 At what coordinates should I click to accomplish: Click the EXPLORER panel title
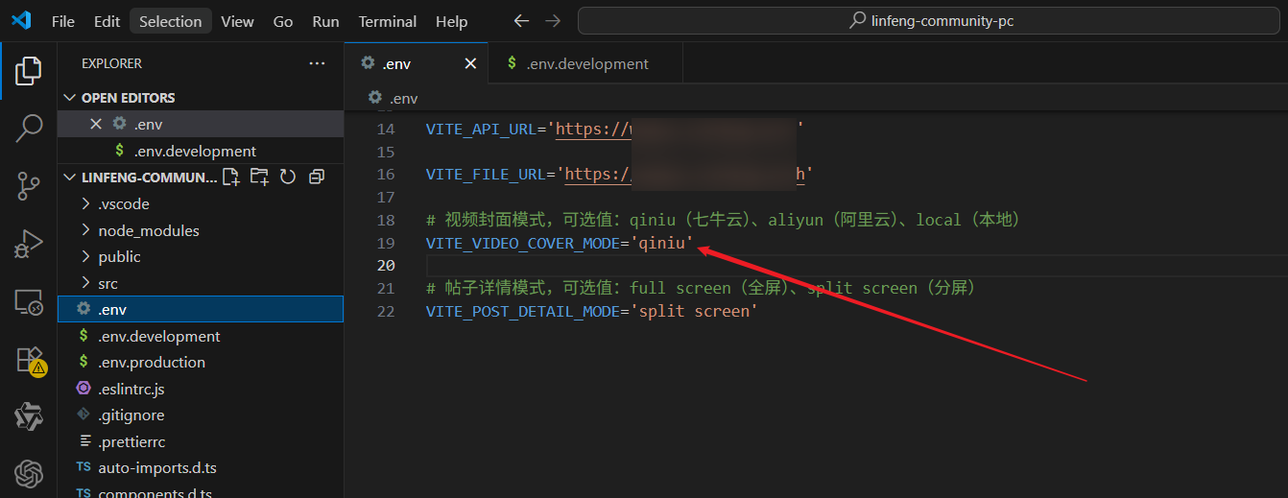(111, 63)
